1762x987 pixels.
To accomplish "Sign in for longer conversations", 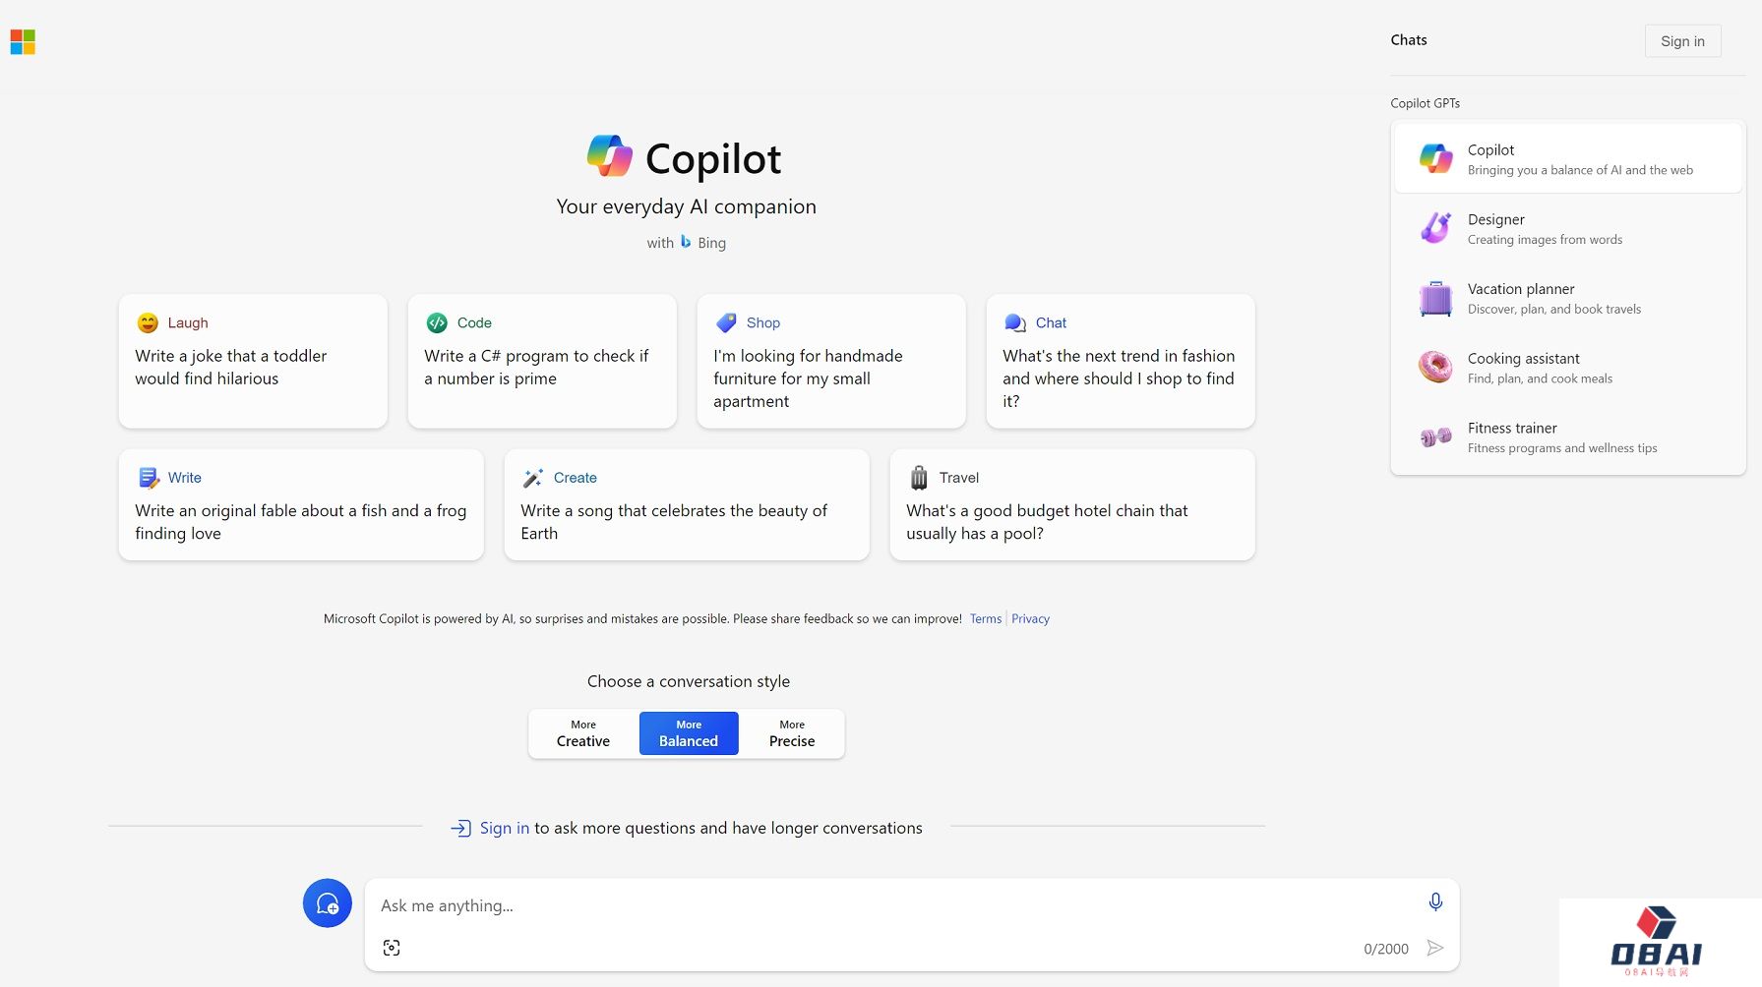I will (x=504, y=828).
